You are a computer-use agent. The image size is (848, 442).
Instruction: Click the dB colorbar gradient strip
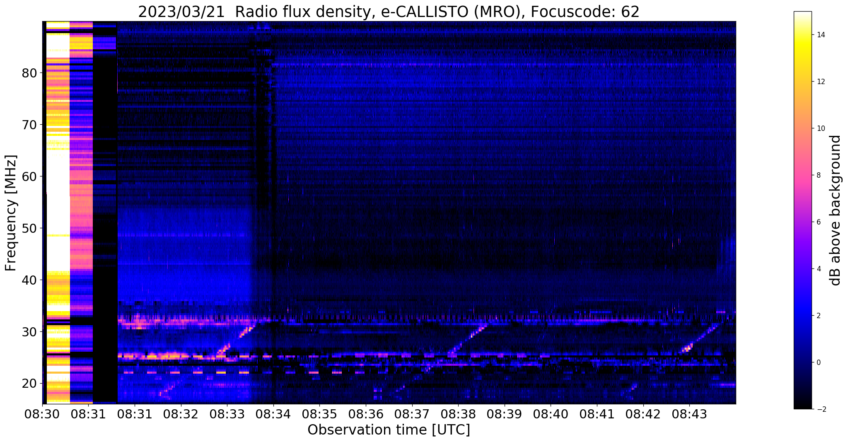(x=802, y=210)
